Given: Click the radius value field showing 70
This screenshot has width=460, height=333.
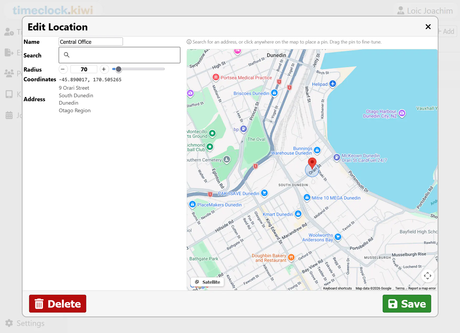Looking at the screenshot, I should 84,69.
